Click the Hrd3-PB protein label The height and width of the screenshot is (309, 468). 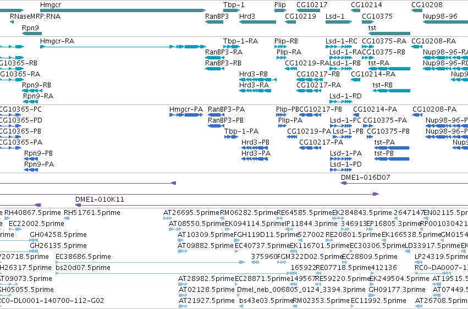pos(256,142)
